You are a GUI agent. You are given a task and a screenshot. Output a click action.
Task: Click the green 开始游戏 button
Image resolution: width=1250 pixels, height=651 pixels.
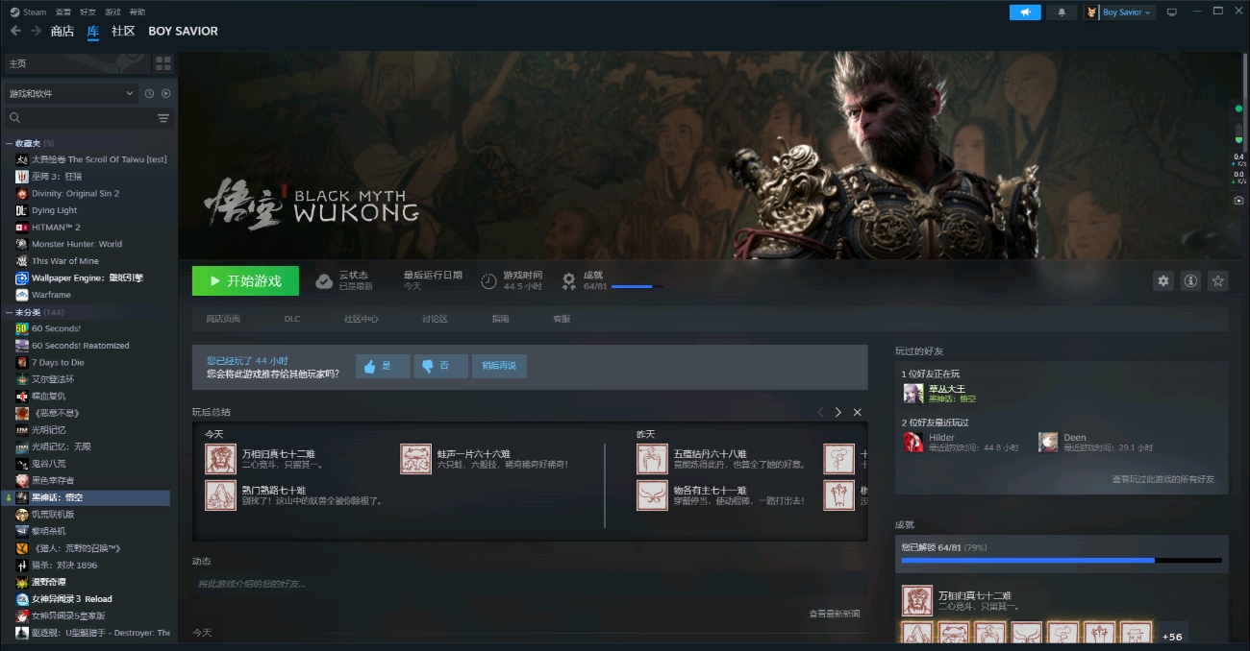245,280
